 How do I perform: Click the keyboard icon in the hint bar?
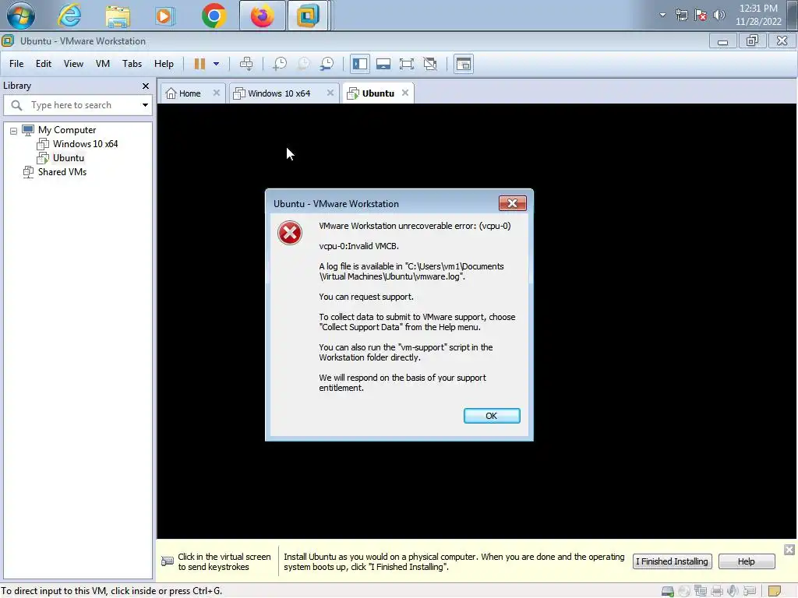click(x=168, y=561)
